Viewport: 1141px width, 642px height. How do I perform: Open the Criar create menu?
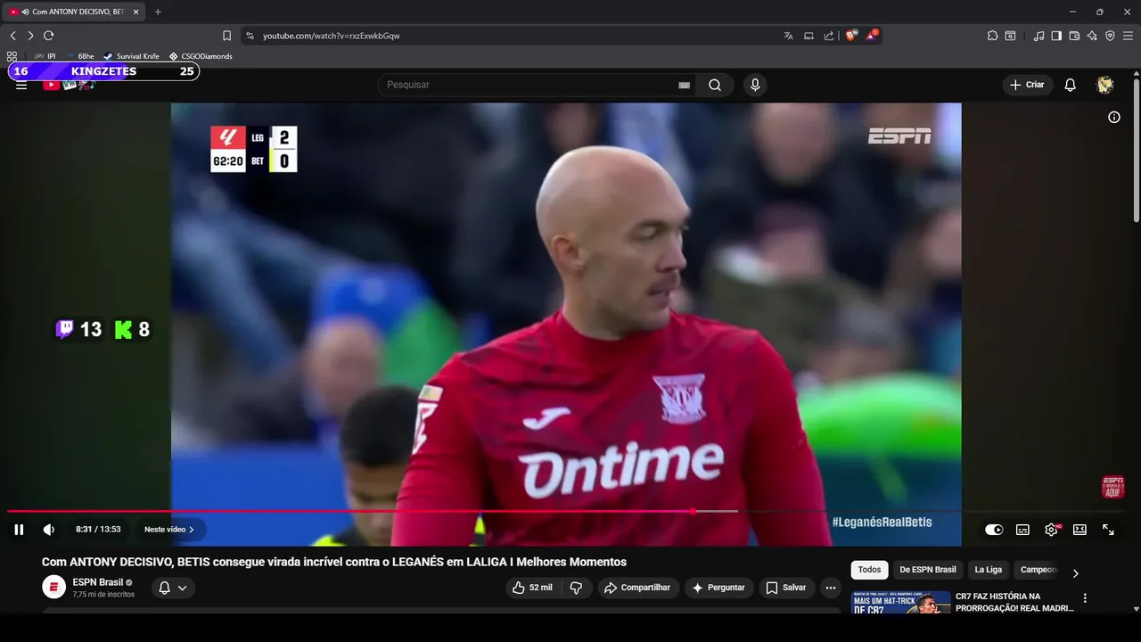(x=1027, y=85)
